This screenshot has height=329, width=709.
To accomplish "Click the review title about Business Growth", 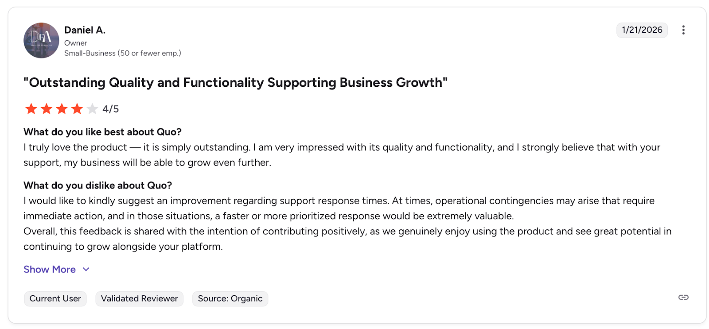I will (235, 82).
